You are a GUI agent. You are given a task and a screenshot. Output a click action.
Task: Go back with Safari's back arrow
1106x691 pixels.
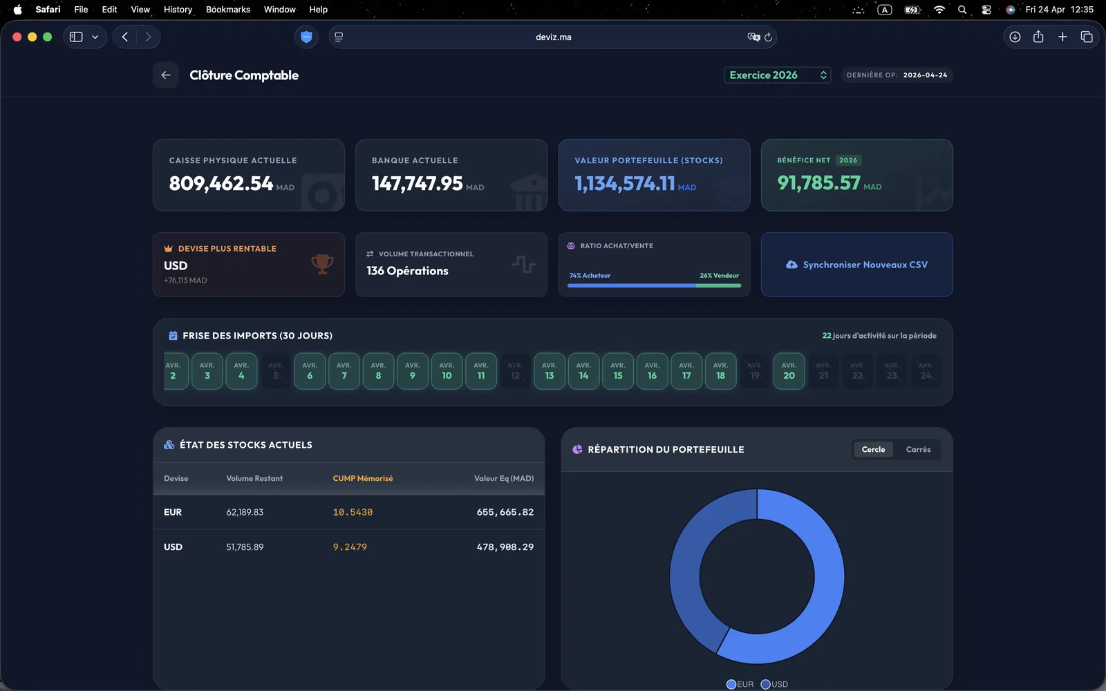(x=125, y=37)
